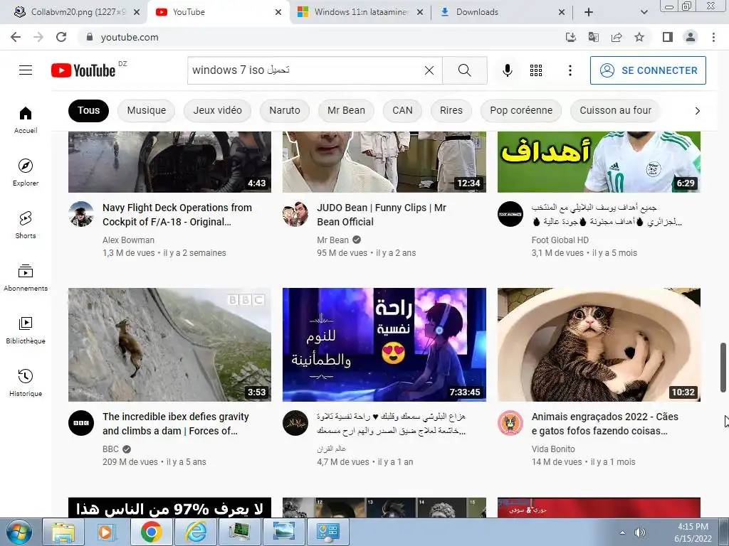Viewport: 729px width, 546px height.
Task: Open the YouTube hamburger guide menu
Action: 26,70
